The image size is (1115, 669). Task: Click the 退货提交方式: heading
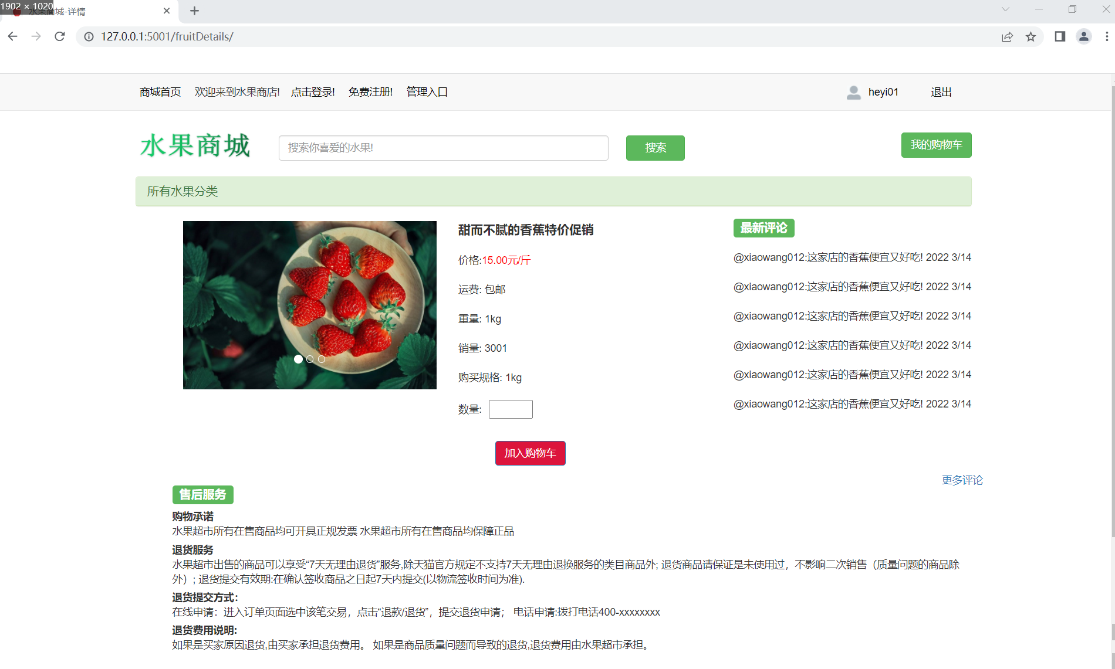205,597
